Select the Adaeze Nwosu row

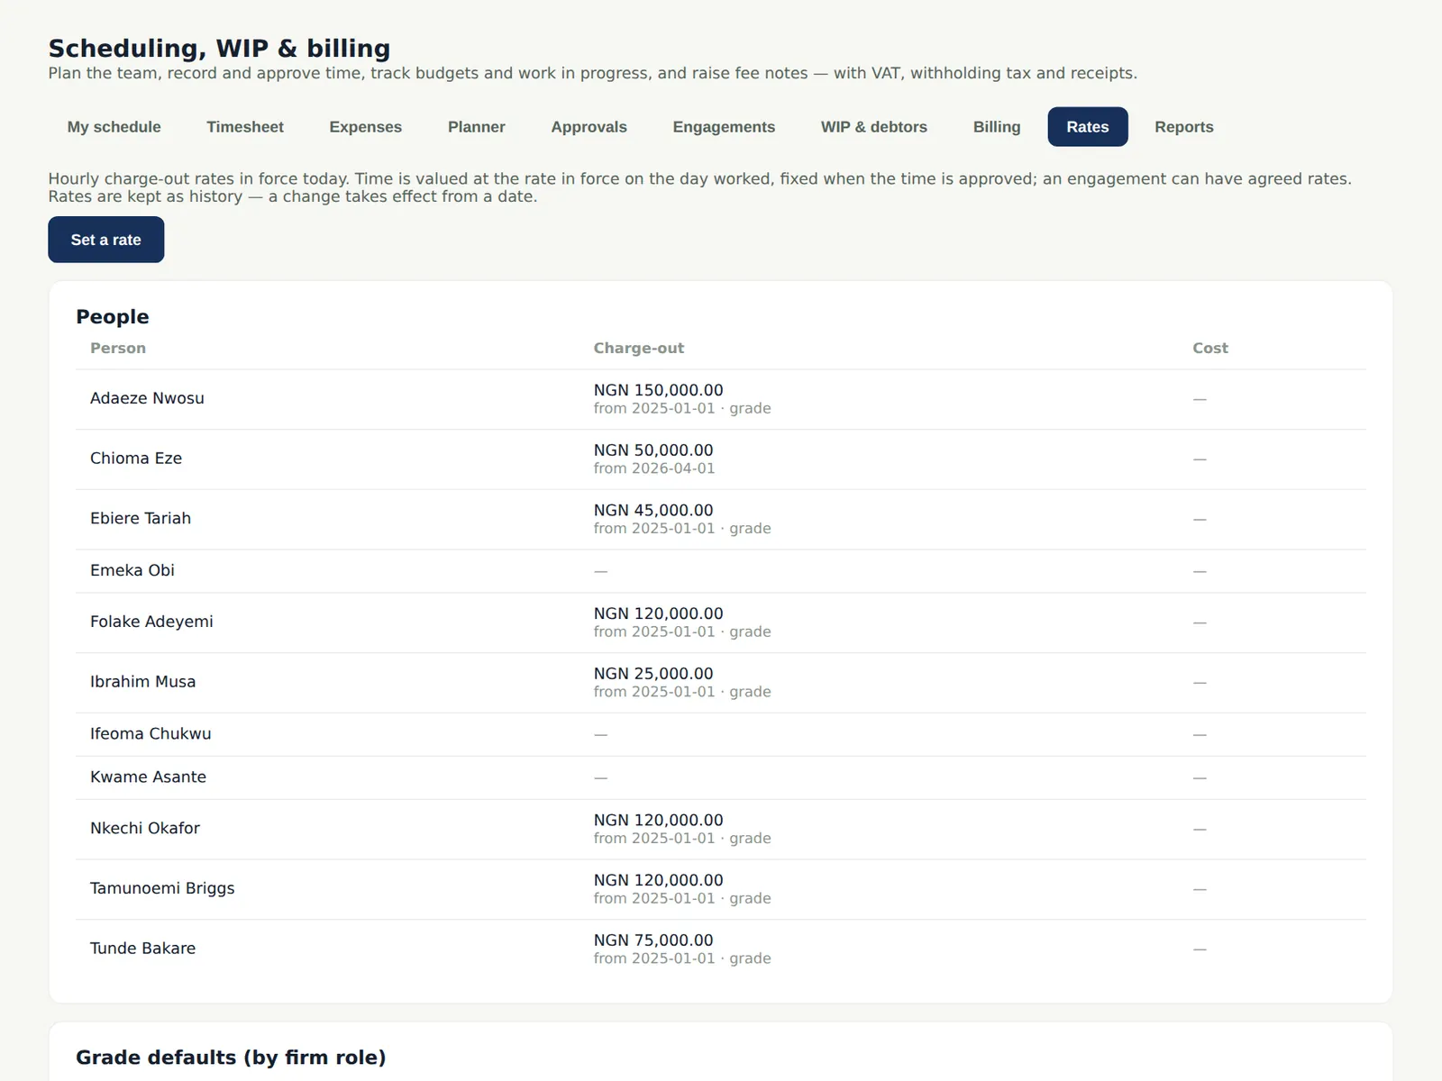[x=721, y=399]
